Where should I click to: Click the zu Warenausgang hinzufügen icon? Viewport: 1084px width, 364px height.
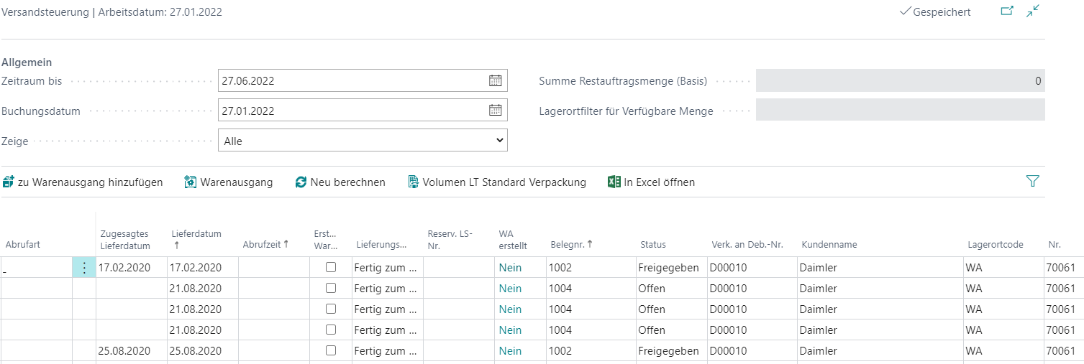click(x=8, y=182)
